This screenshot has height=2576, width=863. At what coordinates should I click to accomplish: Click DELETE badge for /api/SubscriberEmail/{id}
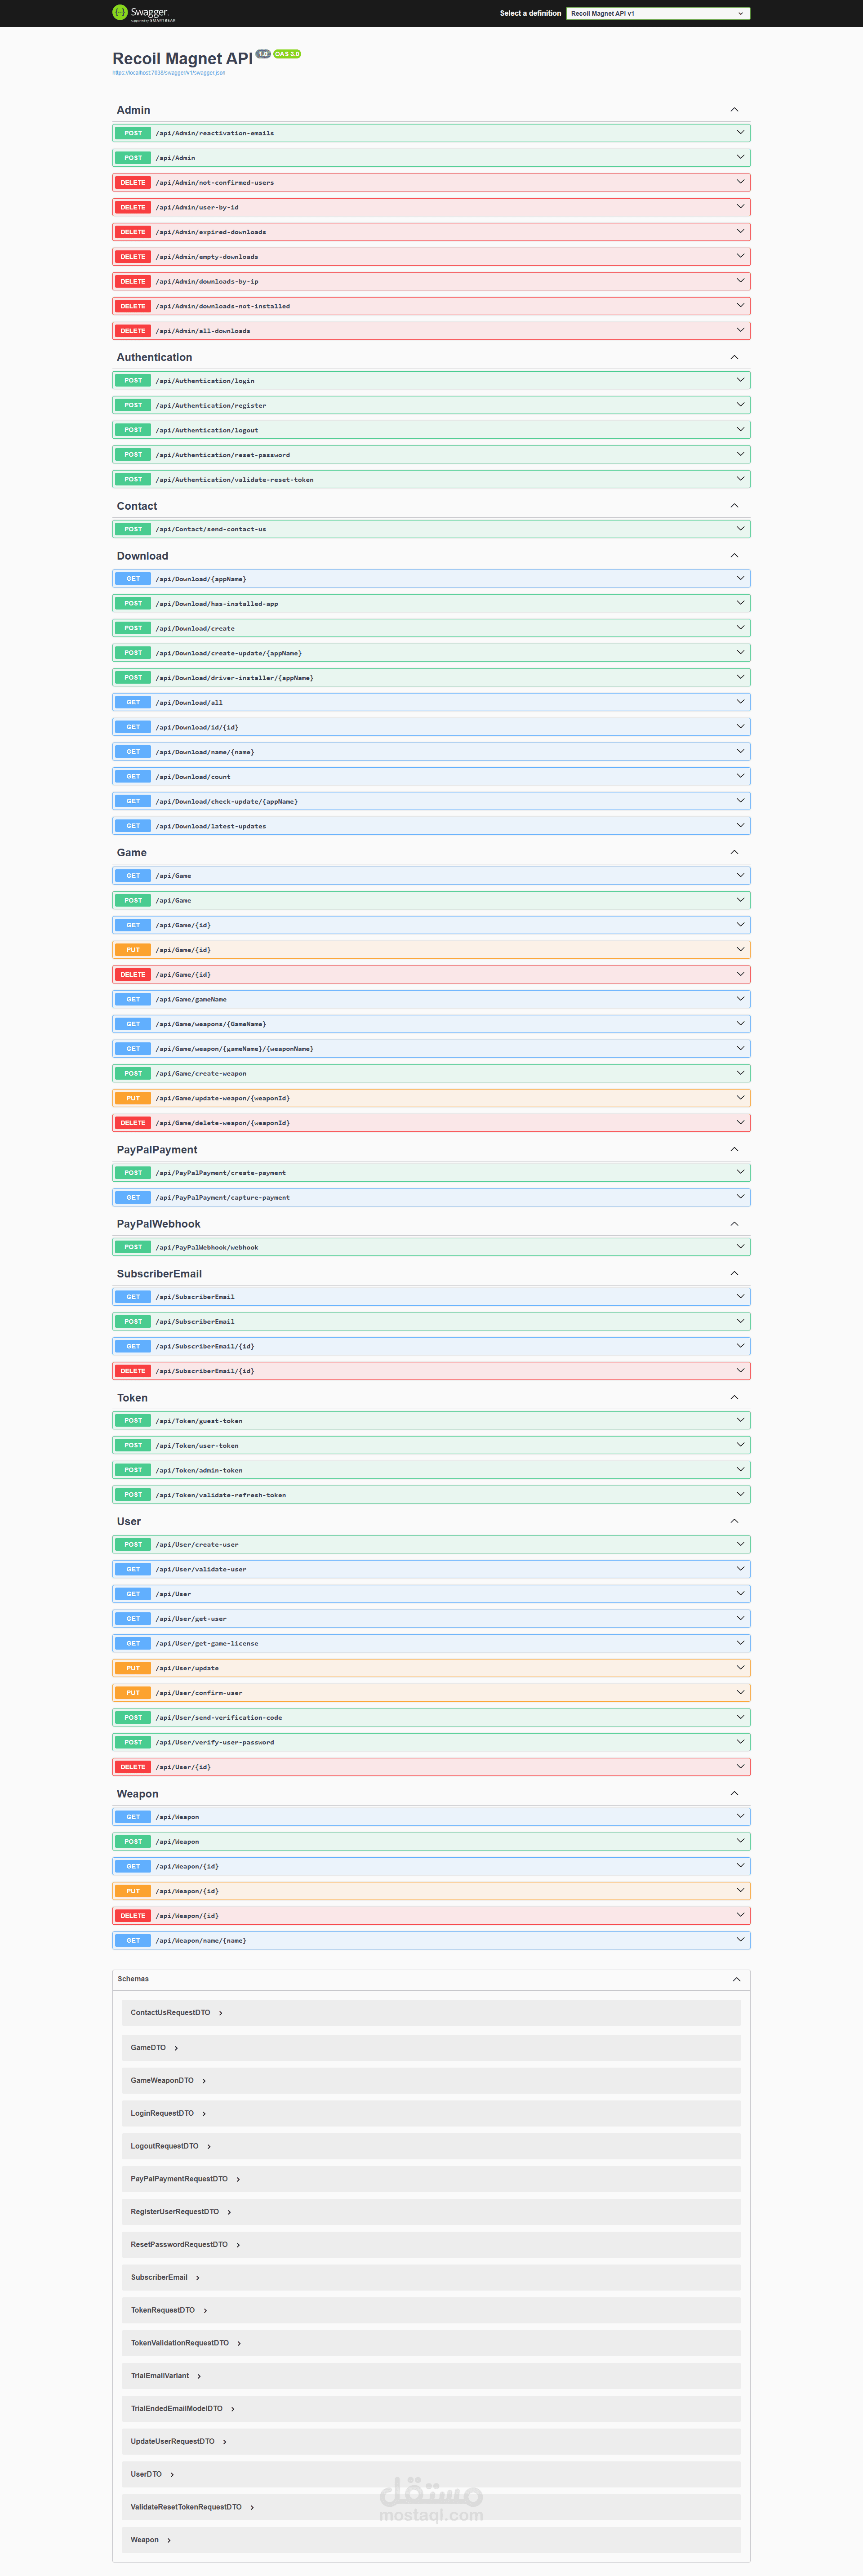click(133, 1371)
